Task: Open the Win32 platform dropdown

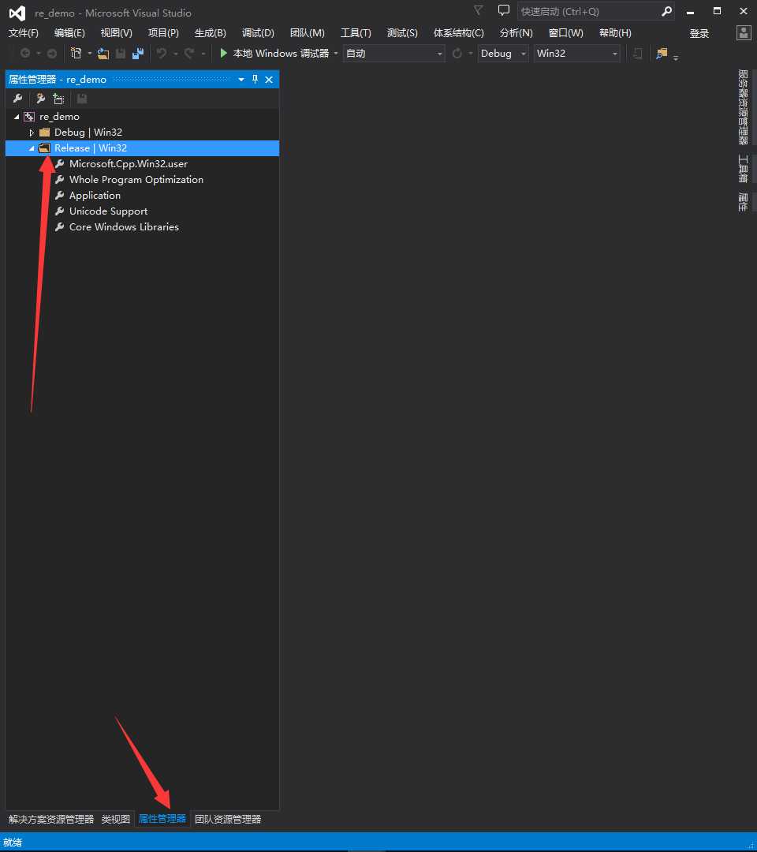Action: point(576,54)
